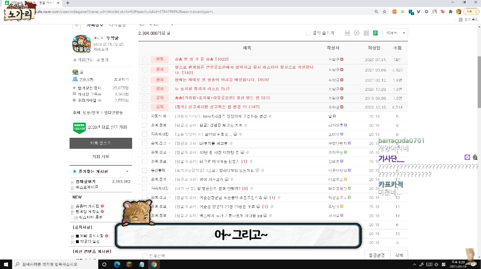This screenshot has width=481, height=269.
Task: Tick the checkbox for the 스팀 알라의게임 post
Action: (x=144, y=170)
